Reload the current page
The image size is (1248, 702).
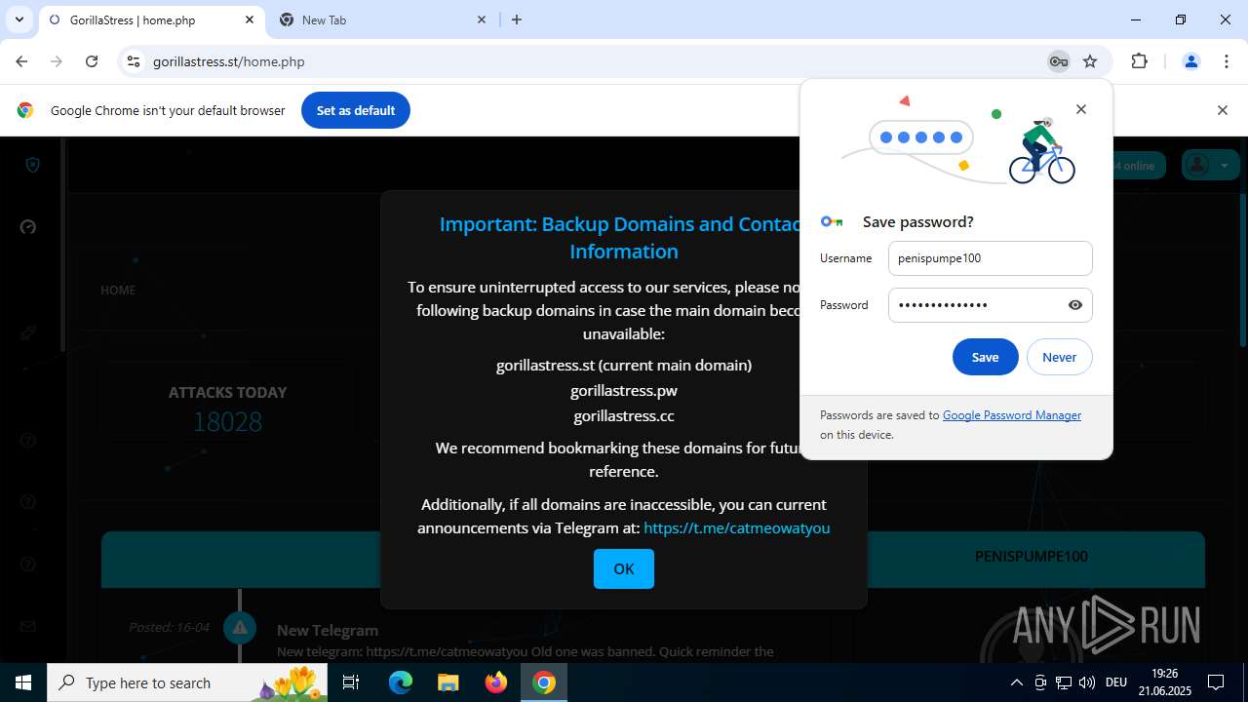(x=92, y=61)
